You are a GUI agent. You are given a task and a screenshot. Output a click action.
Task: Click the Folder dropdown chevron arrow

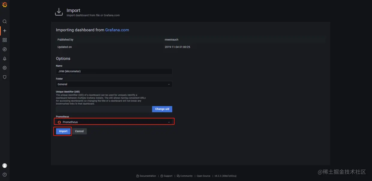click(x=169, y=84)
